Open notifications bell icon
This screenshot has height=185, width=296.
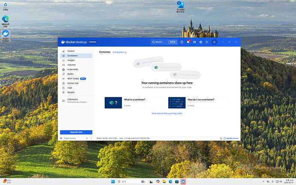[188, 42]
